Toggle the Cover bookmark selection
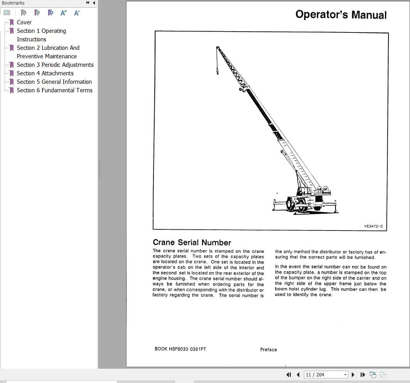This screenshot has width=410, height=383. 24,22
